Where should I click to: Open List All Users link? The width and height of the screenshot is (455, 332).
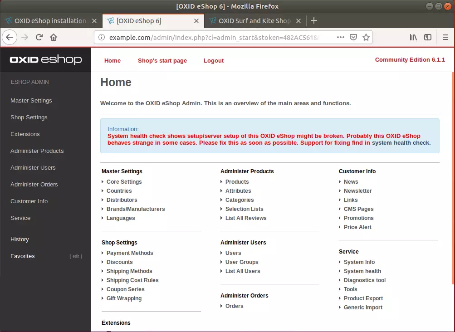point(243,271)
